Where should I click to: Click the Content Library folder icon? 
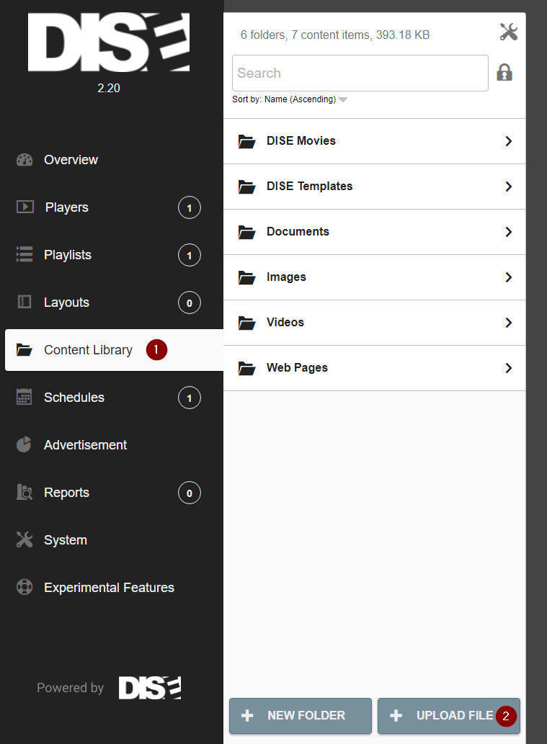[x=25, y=350]
